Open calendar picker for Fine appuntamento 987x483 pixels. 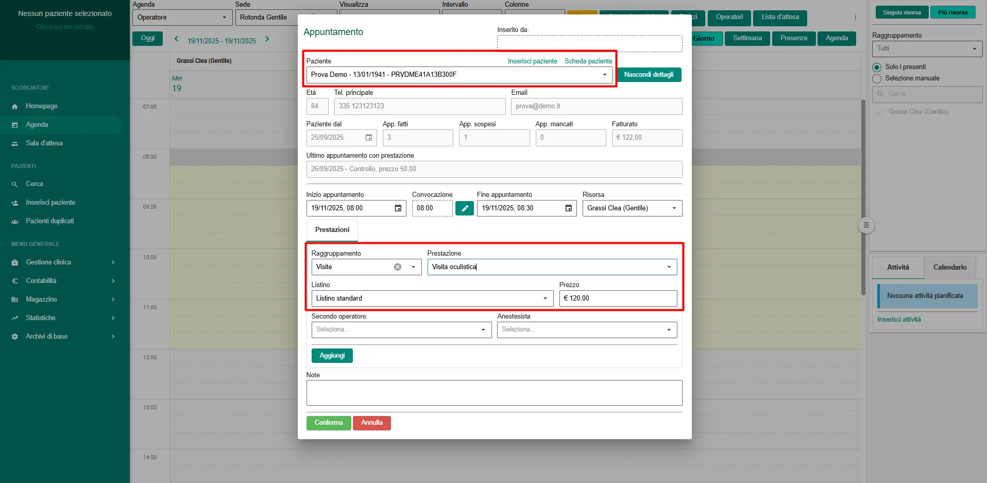point(568,208)
